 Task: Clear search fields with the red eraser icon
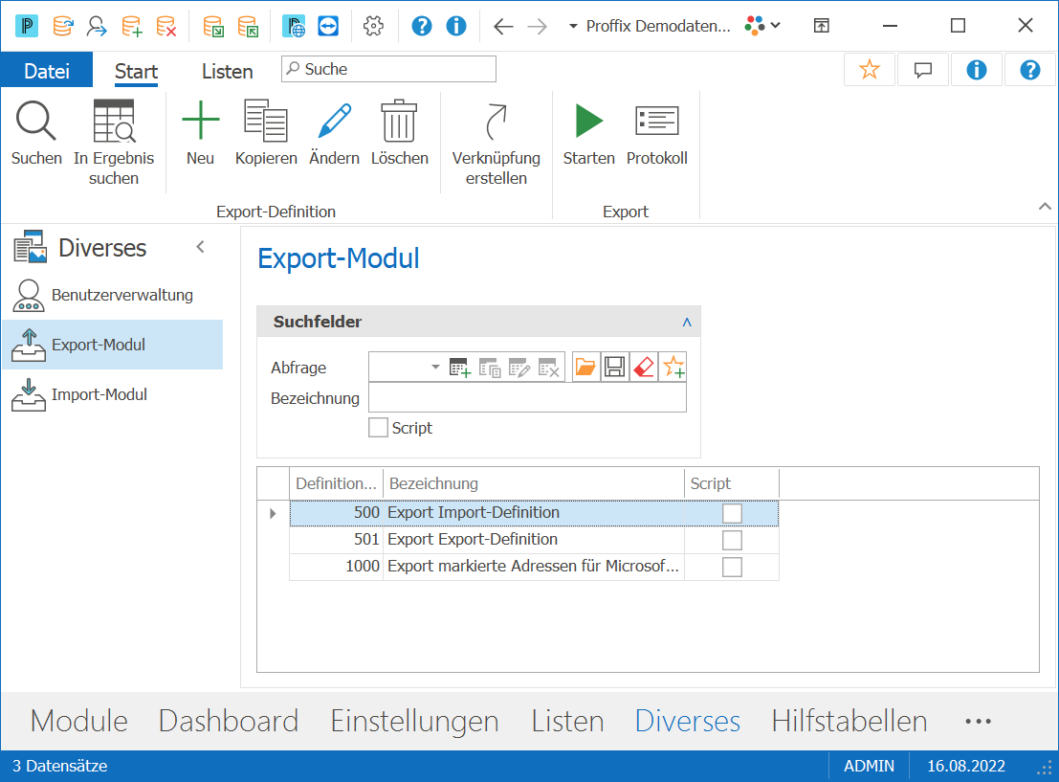[x=644, y=367]
